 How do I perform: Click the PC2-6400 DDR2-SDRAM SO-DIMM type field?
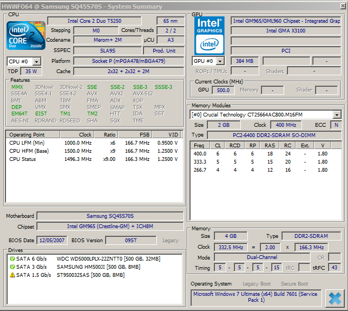pyautogui.click(x=274, y=135)
